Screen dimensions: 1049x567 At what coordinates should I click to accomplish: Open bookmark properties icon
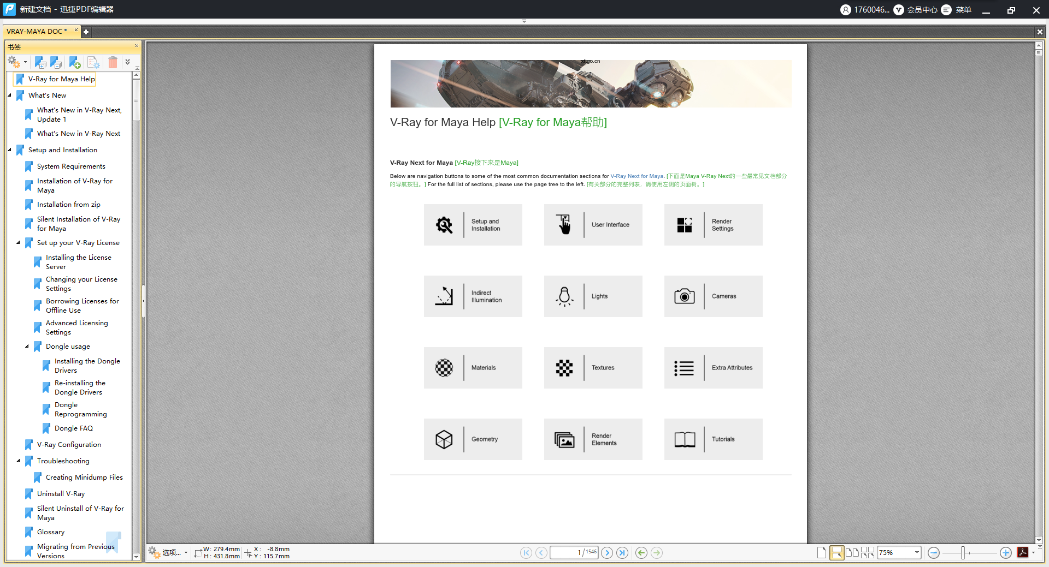coord(93,62)
